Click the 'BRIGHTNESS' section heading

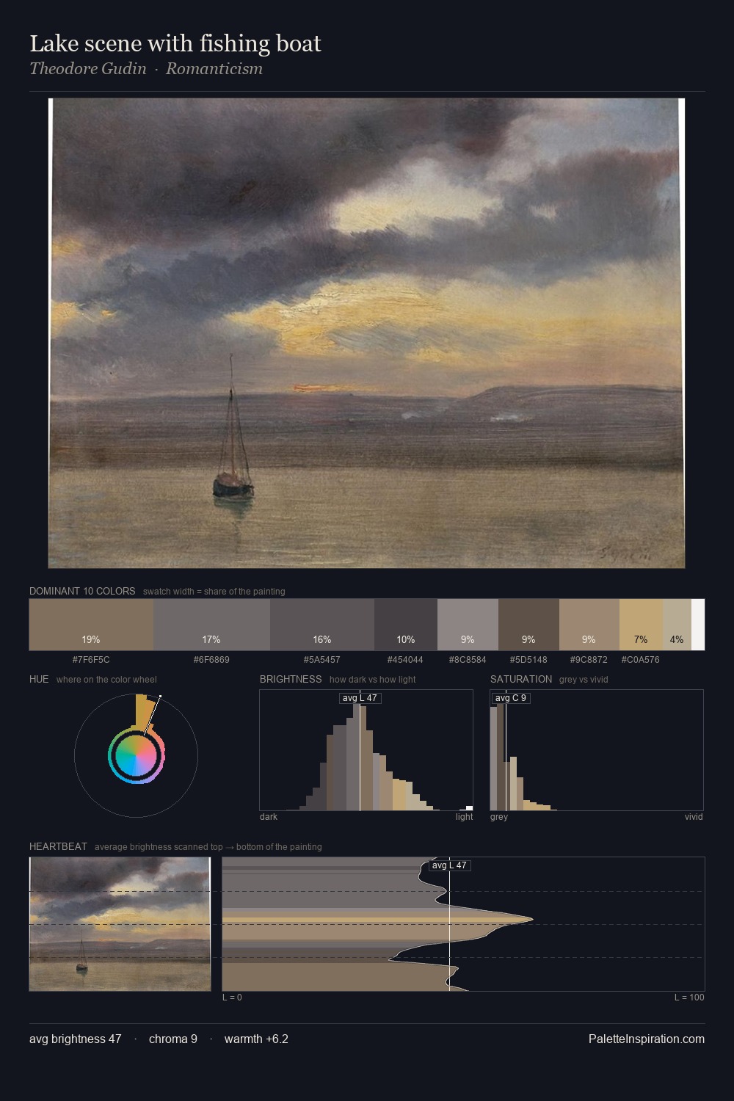[x=291, y=679]
